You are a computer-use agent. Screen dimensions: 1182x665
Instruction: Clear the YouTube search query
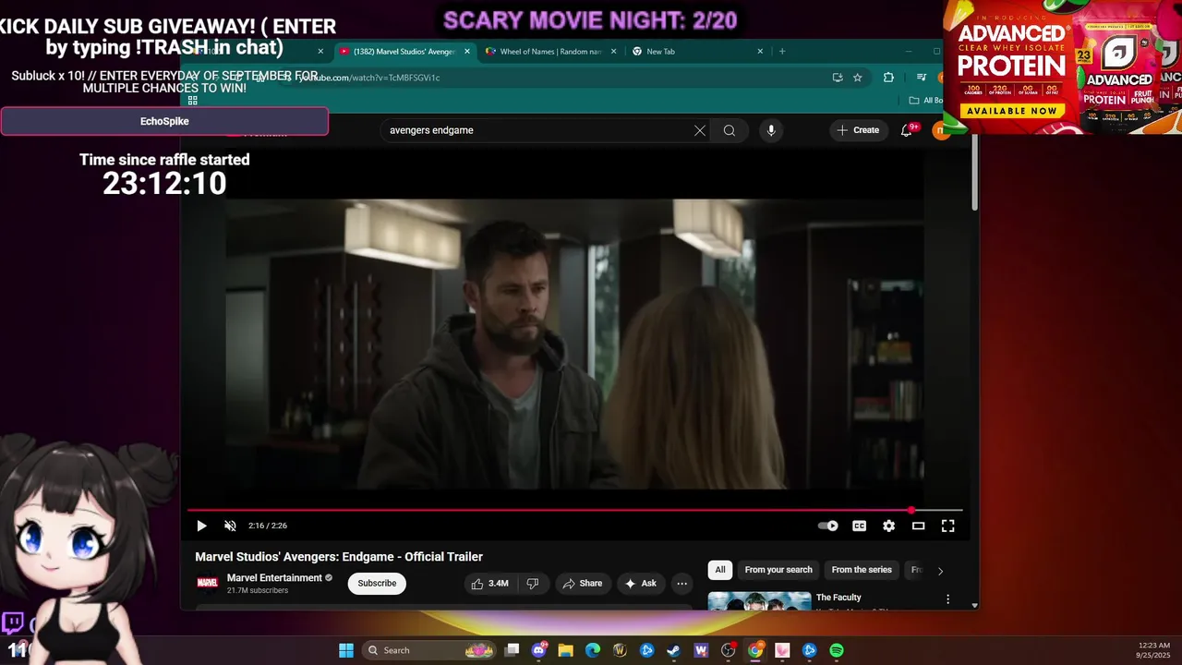(700, 130)
